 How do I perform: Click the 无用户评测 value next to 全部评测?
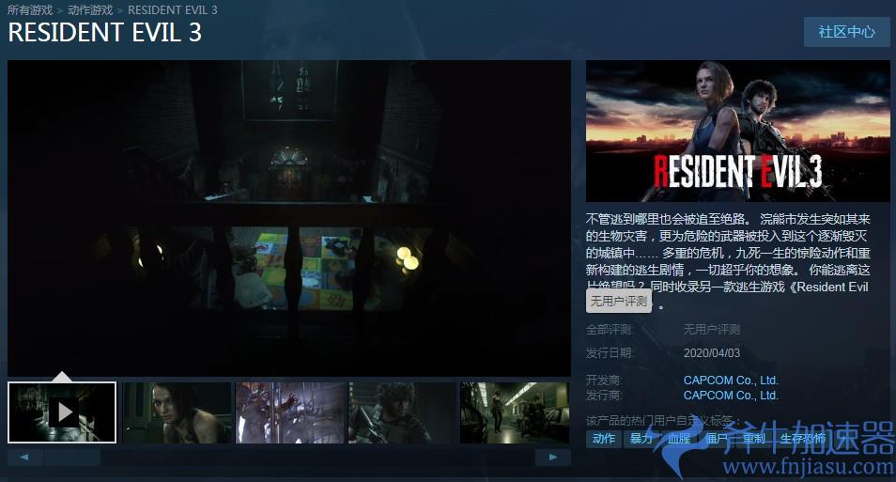(x=711, y=330)
